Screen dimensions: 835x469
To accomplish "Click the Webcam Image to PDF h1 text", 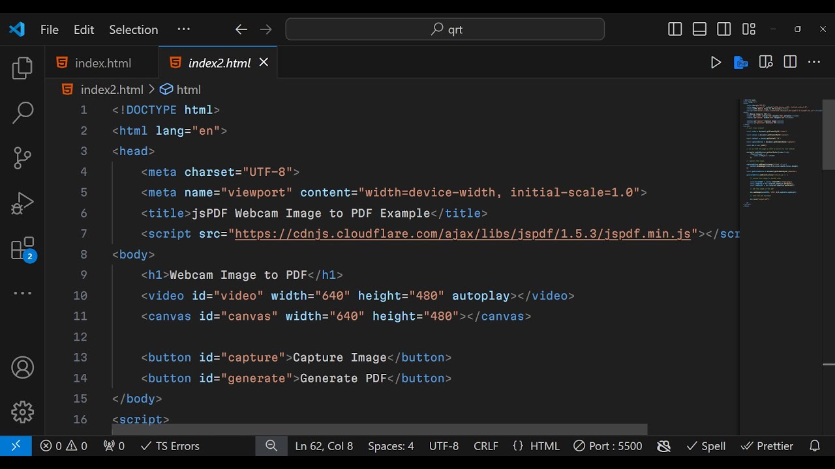I will [238, 275].
